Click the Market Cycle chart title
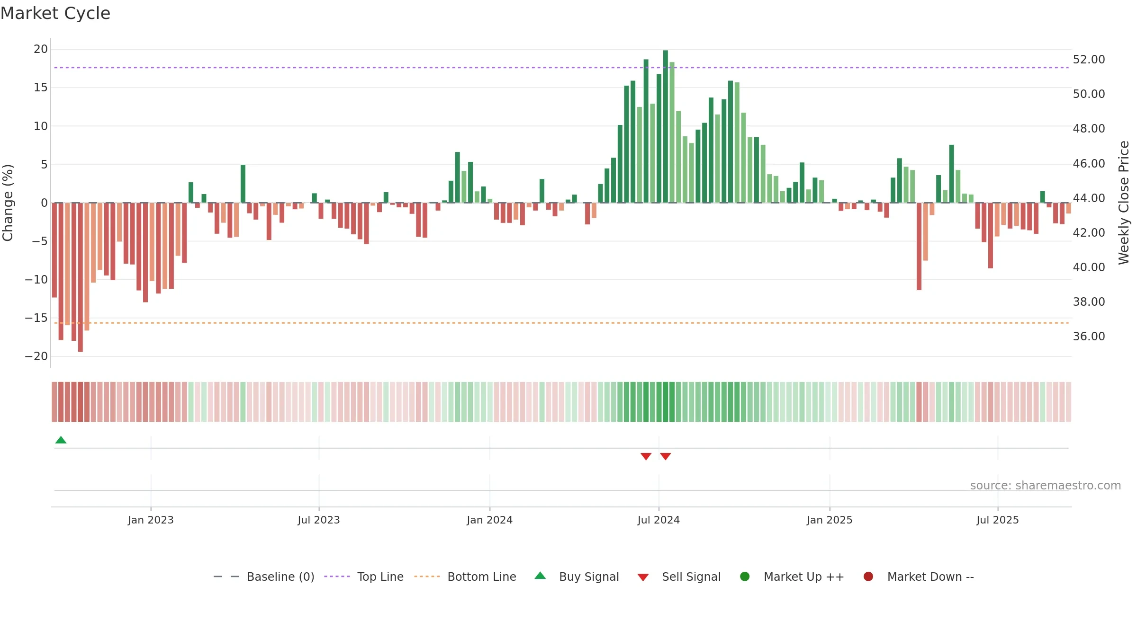This screenshot has width=1137, height=639. point(55,13)
